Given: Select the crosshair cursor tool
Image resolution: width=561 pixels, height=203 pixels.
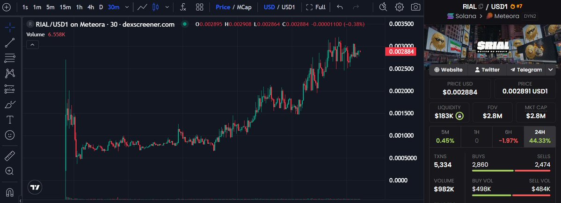Looking at the screenshot, I should (x=10, y=27).
